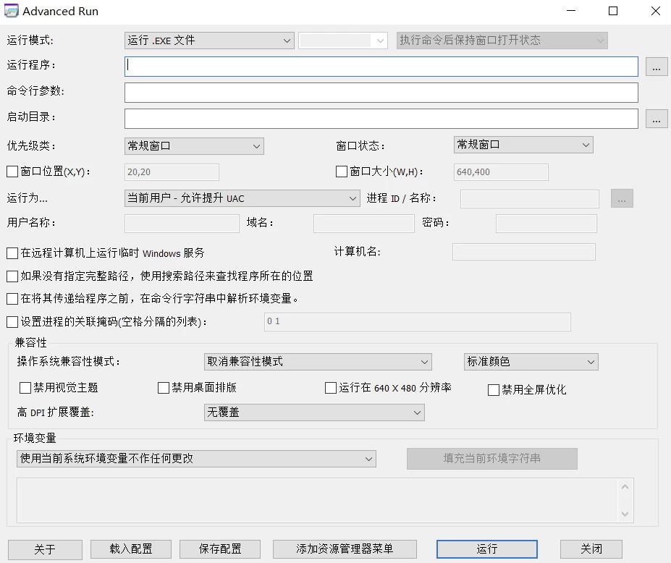
Task: Open the 运行模式 dropdown
Action: pos(209,41)
